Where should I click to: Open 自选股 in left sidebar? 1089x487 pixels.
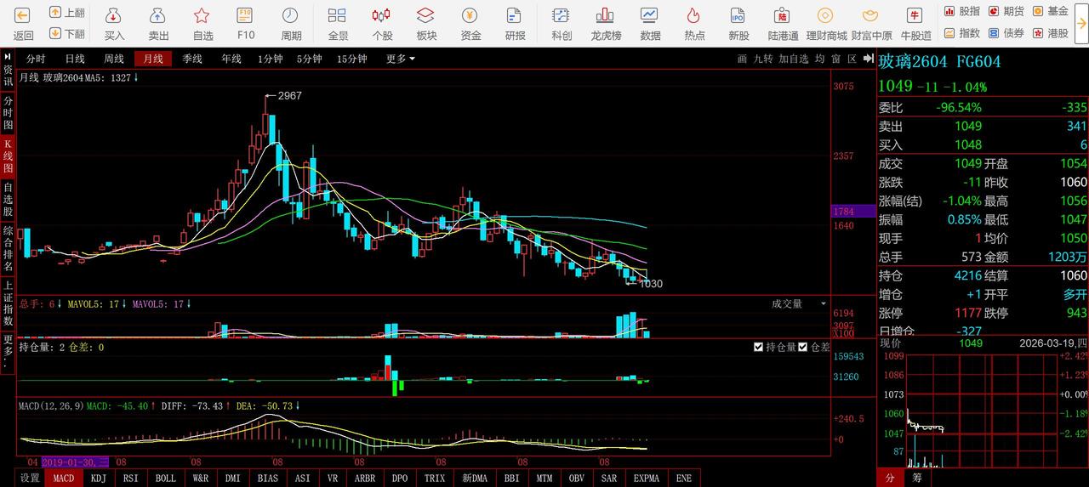coord(8,199)
